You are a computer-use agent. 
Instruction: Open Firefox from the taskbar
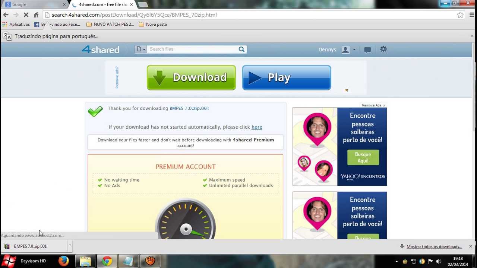[64, 261]
